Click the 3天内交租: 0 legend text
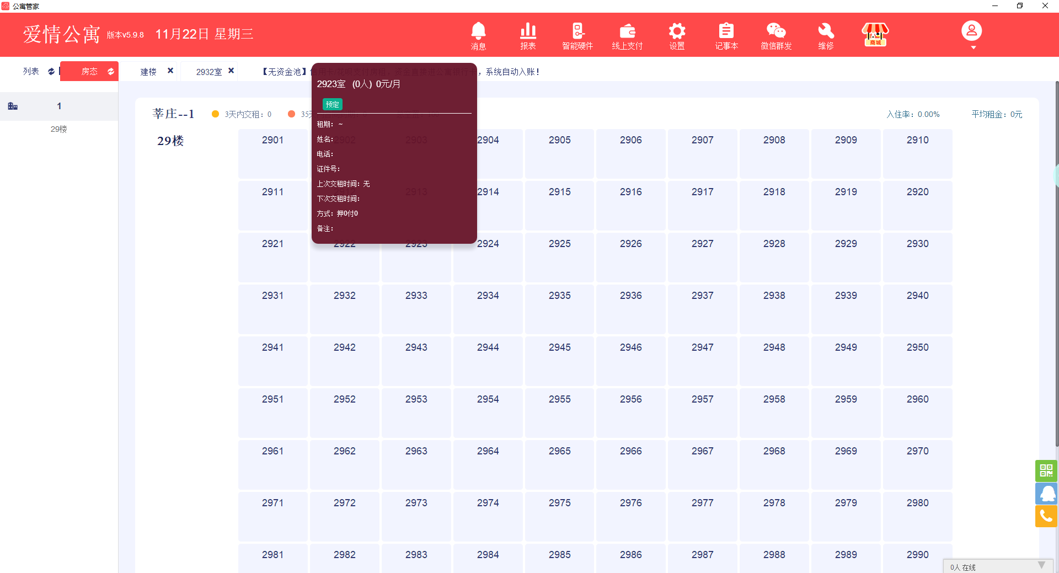Image resolution: width=1059 pixels, height=573 pixels. pos(248,114)
